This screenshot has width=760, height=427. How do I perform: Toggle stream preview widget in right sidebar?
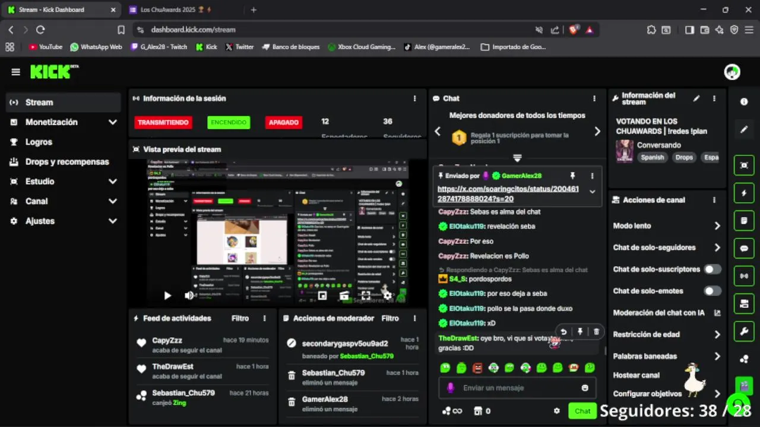[x=744, y=165]
